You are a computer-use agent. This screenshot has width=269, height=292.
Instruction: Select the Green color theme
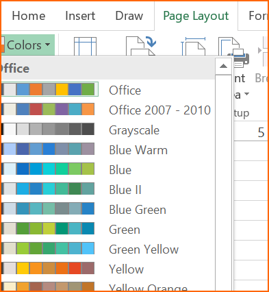[x=107, y=229]
